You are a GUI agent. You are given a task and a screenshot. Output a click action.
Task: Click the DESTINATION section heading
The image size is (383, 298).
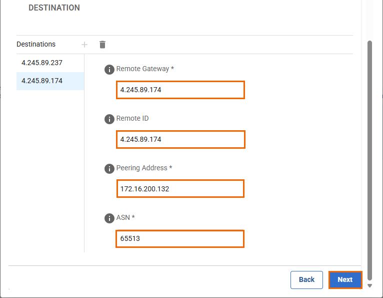click(54, 8)
